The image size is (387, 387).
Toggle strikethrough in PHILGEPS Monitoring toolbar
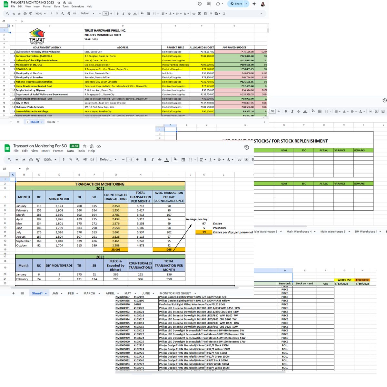[x=129, y=14]
